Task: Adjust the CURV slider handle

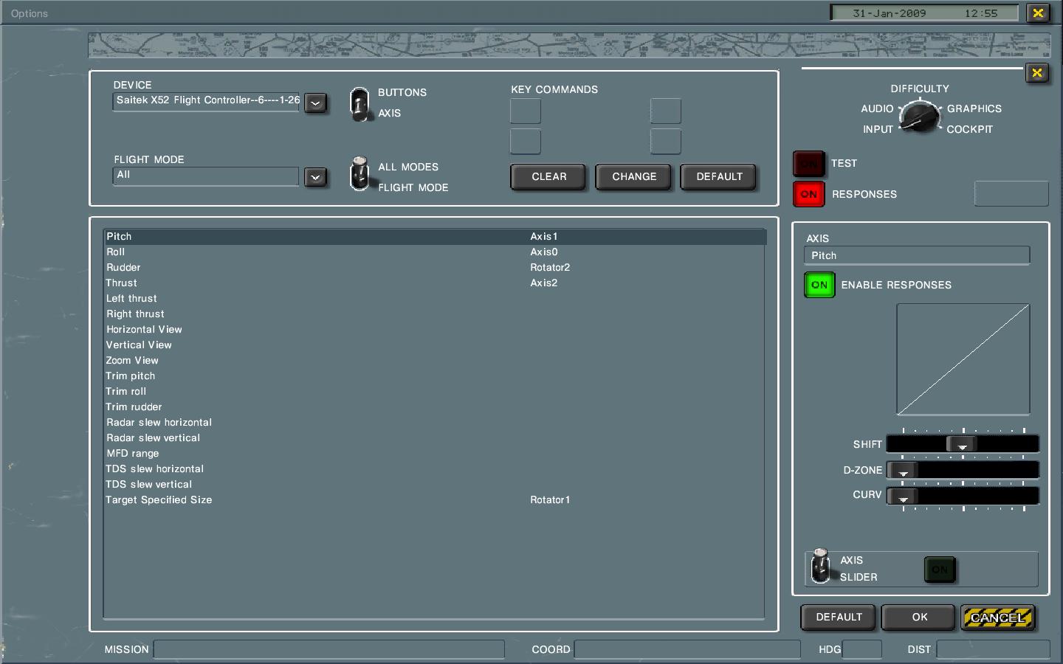Action: pyautogui.click(x=903, y=497)
